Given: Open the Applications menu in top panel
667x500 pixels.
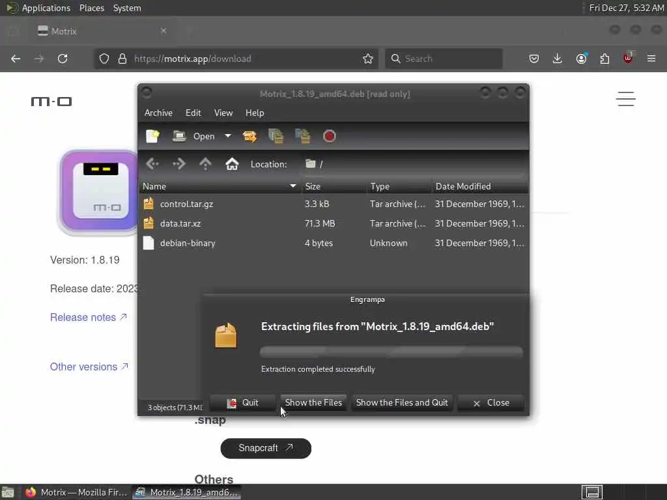Looking at the screenshot, I should tap(46, 8).
